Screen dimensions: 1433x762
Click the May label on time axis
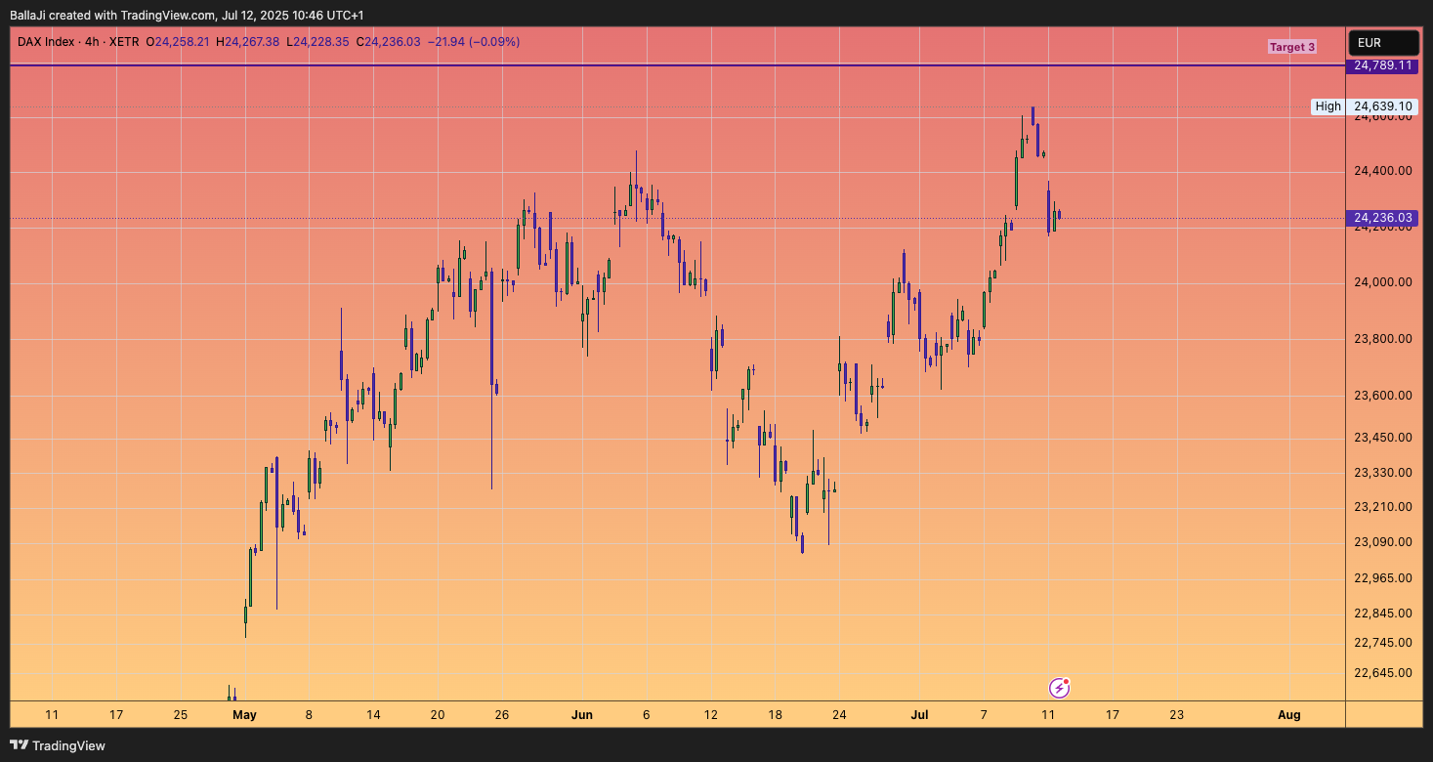click(245, 715)
